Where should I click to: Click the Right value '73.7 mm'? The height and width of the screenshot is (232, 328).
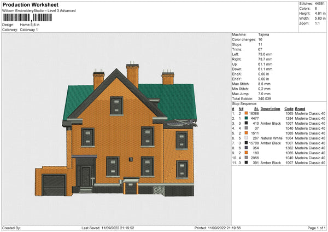(265, 59)
